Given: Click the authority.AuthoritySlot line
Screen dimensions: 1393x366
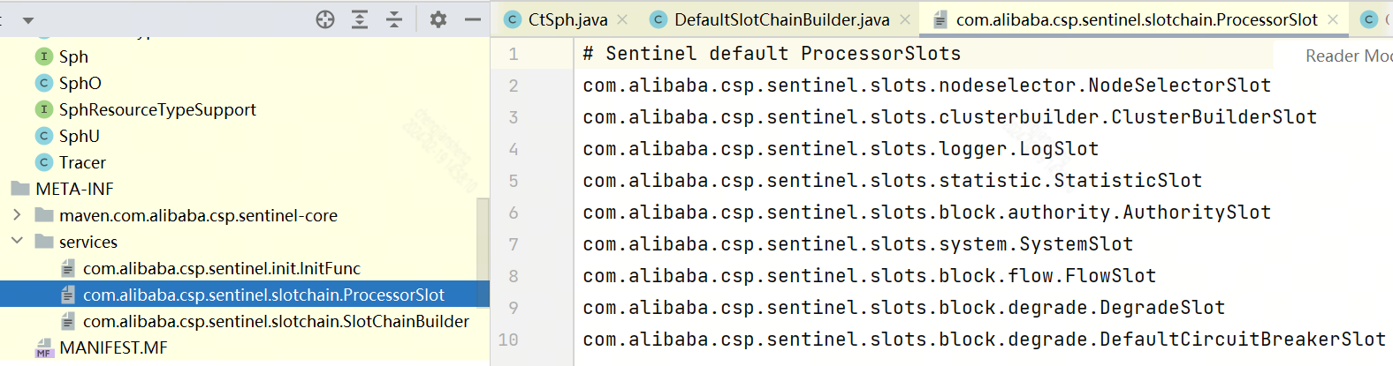Looking at the screenshot, I should click(926, 213).
